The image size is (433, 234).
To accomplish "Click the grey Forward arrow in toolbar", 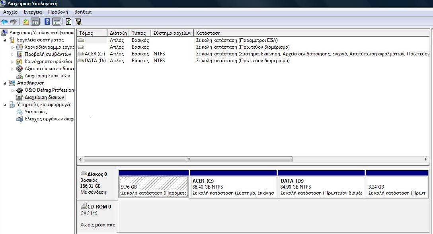I will pos(13,22).
